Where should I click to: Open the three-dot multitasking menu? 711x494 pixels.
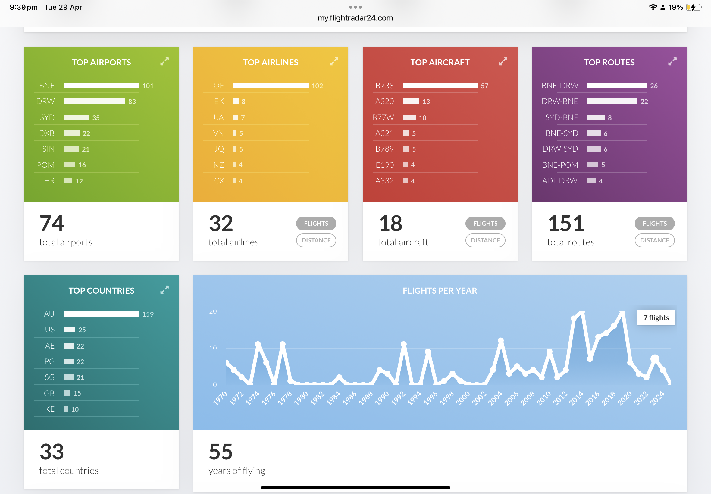(355, 7)
